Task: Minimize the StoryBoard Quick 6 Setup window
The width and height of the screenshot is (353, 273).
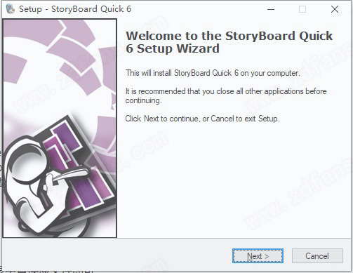Action: point(271,9)
